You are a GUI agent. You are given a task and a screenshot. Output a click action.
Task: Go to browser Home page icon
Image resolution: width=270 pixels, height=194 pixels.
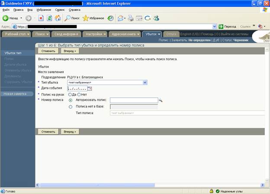point(58,18)
